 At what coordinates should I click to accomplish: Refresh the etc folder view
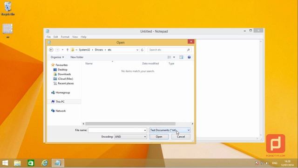tap(142, 50)
